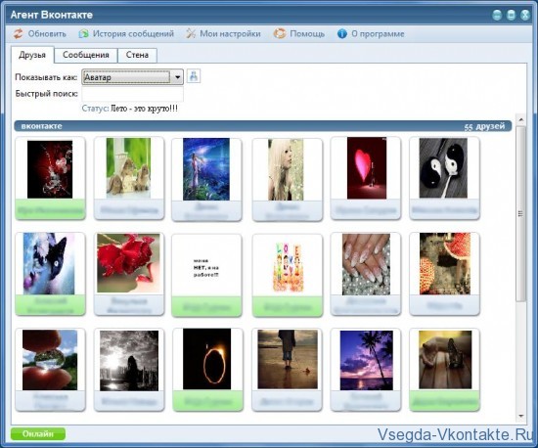The height and width of the screenshot is (448, 538).
Task: Click the scrollbar up arrow
Action: click(521, 119)
